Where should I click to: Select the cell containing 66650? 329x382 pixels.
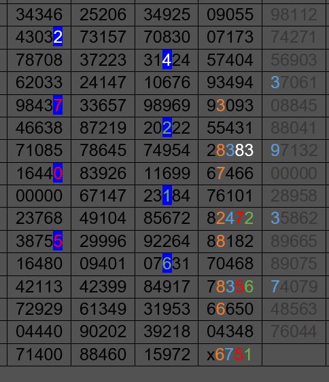(230, 309)
